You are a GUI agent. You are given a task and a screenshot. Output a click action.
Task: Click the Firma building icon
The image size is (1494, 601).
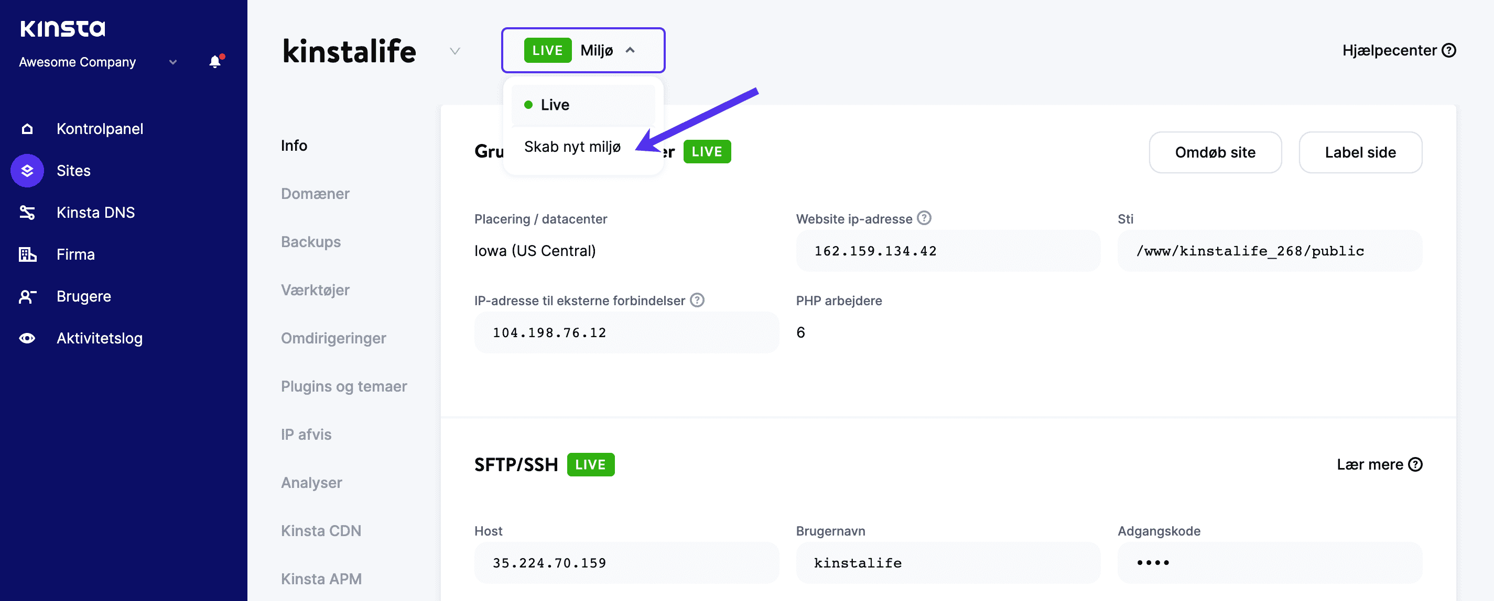point(27,254)
